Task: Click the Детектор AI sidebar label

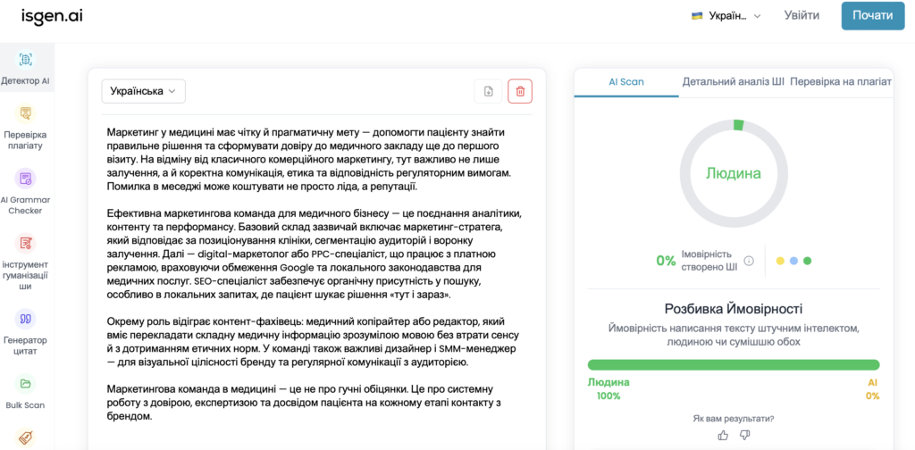Action: click(26, 81)
